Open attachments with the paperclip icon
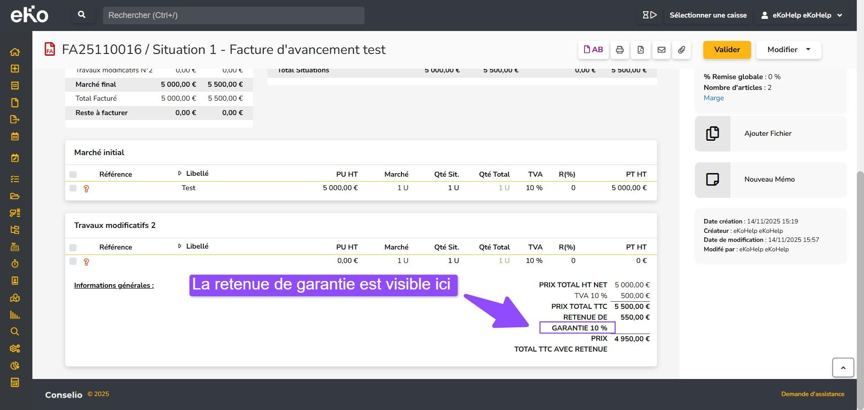 (x=682, y=50)
